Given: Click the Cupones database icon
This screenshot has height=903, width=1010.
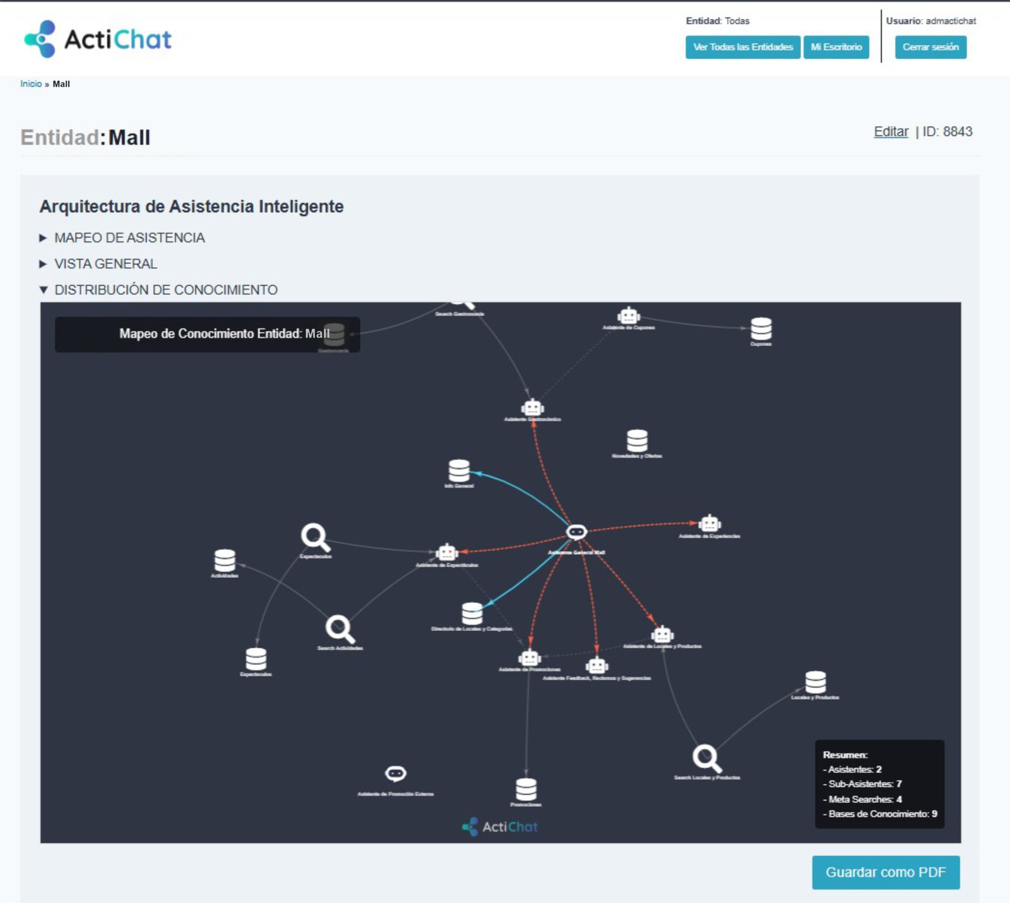Looking at the screenshot, I should click(x=761, y=328).
